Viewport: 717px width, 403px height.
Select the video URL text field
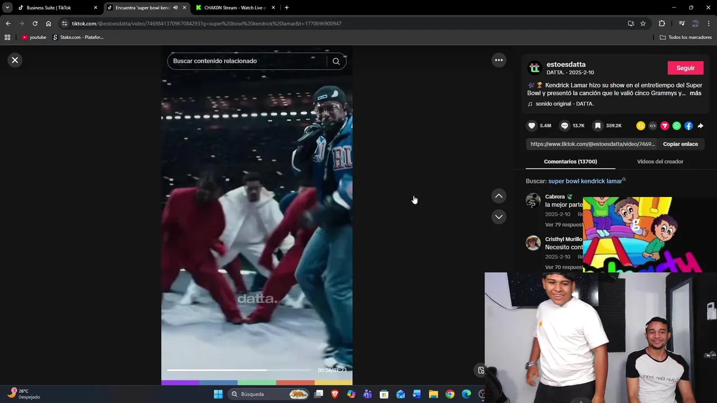tap(593, 144)
